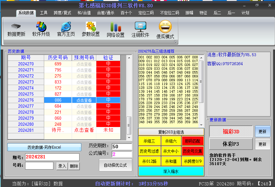Image resolution: width=275 pixels, height=187 pixels.
Task: Click 点击查看 for period 2024281
Action: click(84, 130)
